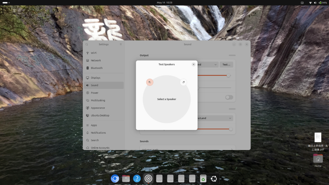This screenshot has height=185, width=329.
Task: Click the Settings search magnifier icon
Action: pyautogui.click(x=87, y=44)
